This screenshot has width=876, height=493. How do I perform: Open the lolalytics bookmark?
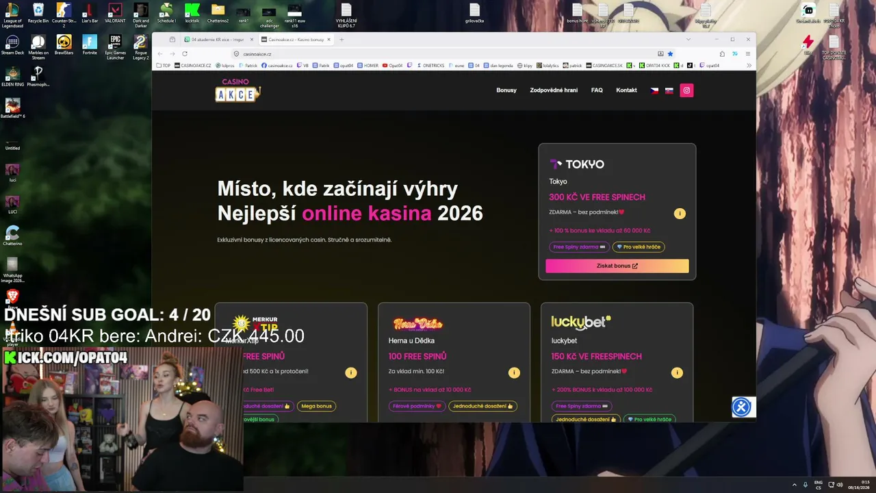tap(547, 66)
